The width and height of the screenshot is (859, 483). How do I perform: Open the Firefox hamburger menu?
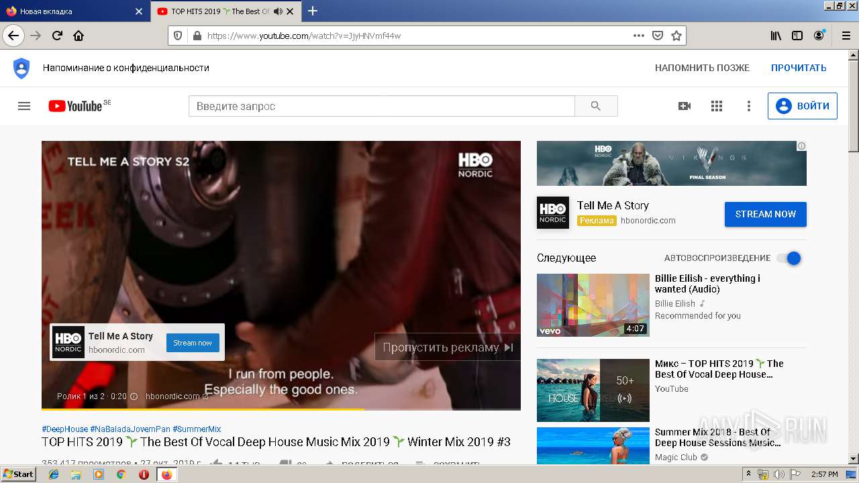pyautogui.click(x=846, y=36)
